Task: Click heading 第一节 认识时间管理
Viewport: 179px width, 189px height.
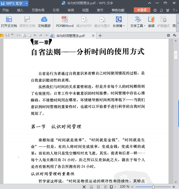Action: pyautogui.click(x=56, y=126)
